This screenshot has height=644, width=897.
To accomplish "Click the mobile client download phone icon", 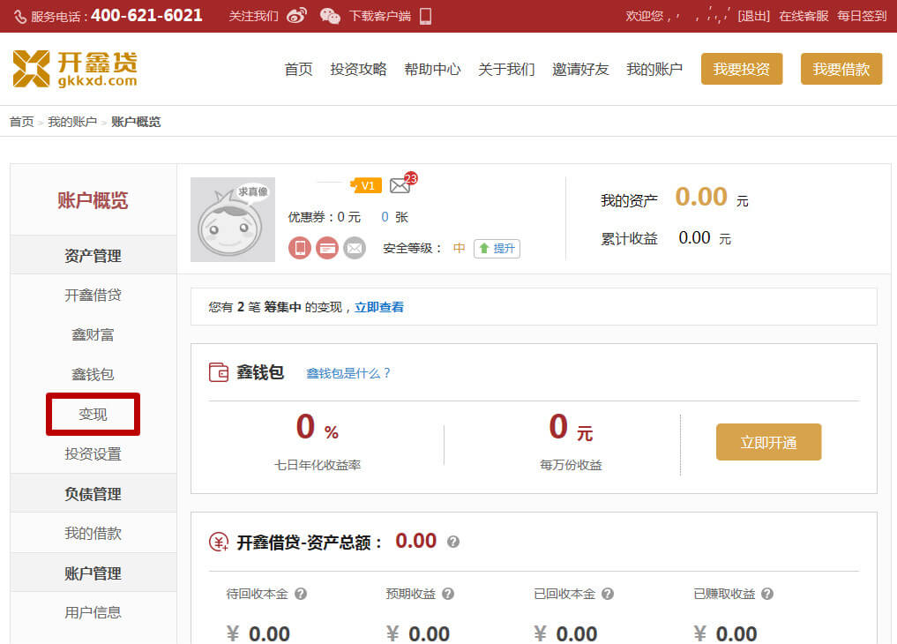I will coord(425,16).
